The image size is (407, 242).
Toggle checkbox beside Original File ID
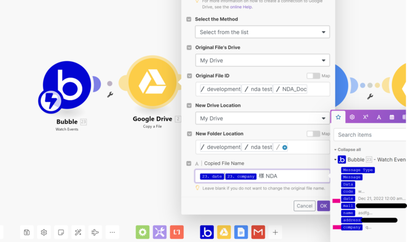pyautogui.click(x=189, y=76)
